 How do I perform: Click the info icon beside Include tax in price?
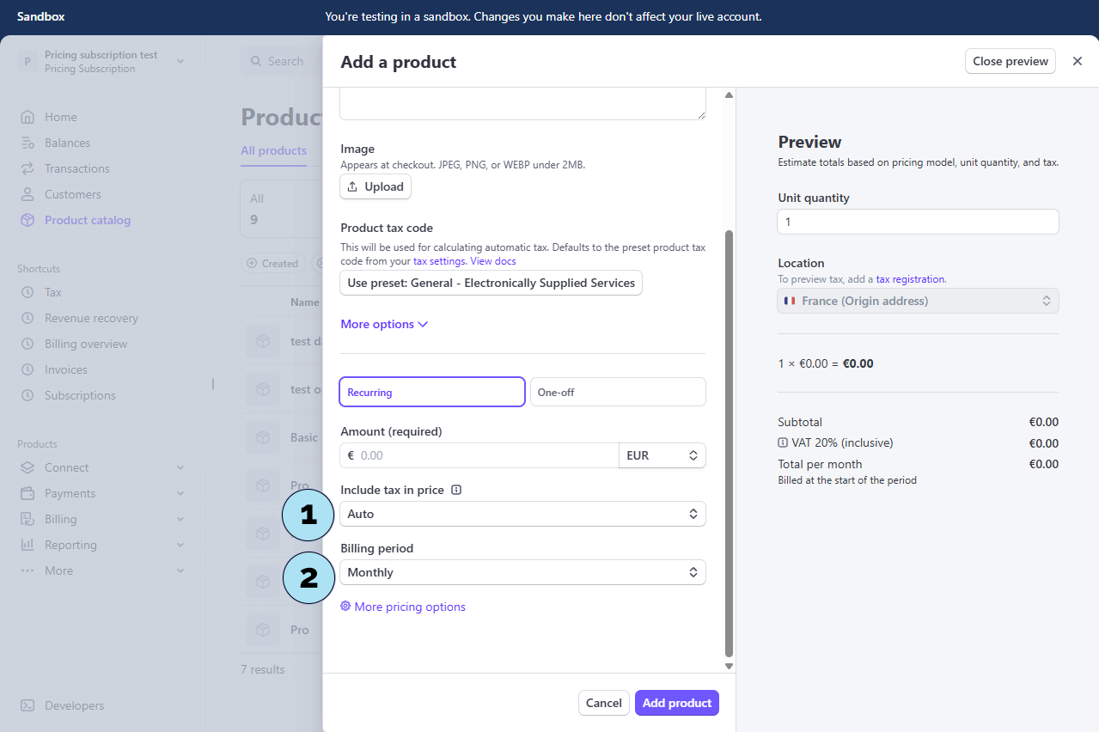456,490
